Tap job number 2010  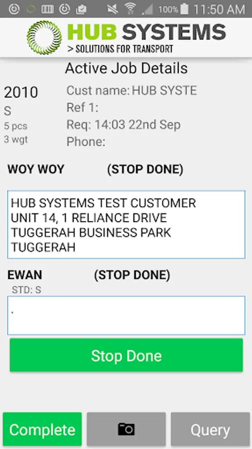[21, 92]
